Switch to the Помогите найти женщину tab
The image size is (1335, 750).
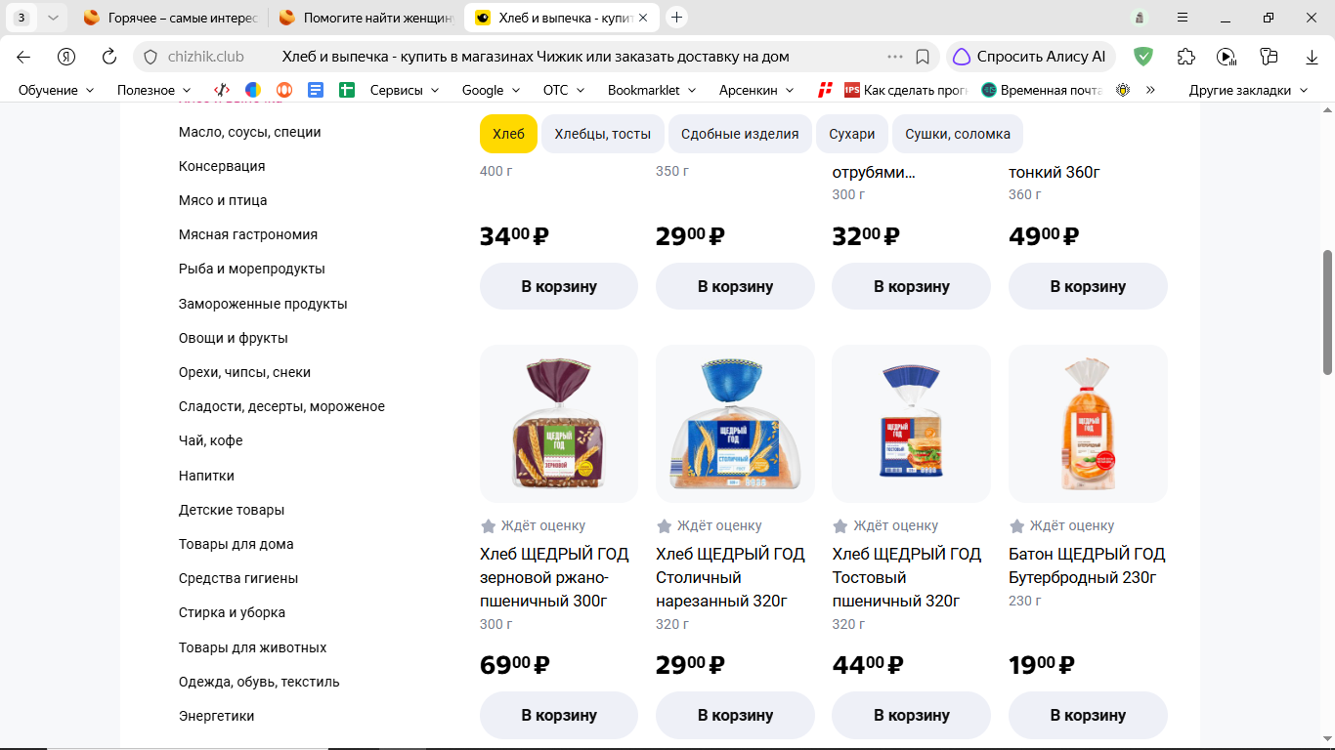[366, 18]
